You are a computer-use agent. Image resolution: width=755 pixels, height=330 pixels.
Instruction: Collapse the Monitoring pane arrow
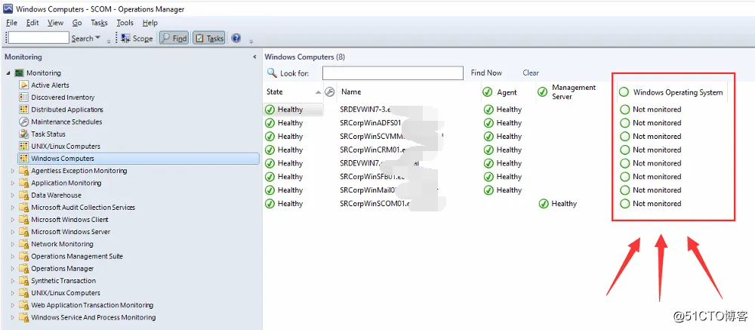click(x=254, y=57)
